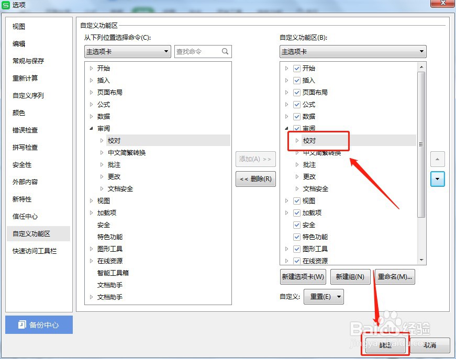Expand 校对 group in the right list
The width and height of the screenshot is (456, 359).
297,141
